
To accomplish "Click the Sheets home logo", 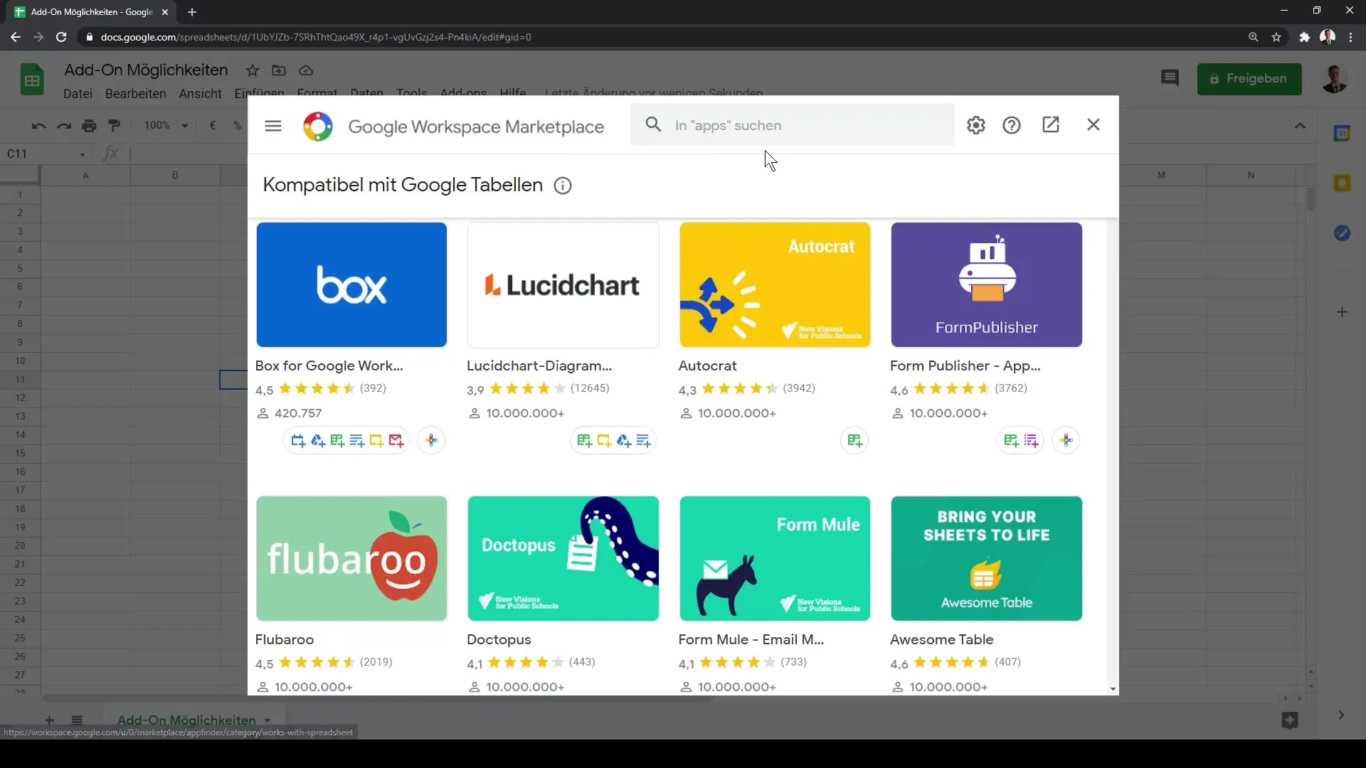I will [32, 79].
